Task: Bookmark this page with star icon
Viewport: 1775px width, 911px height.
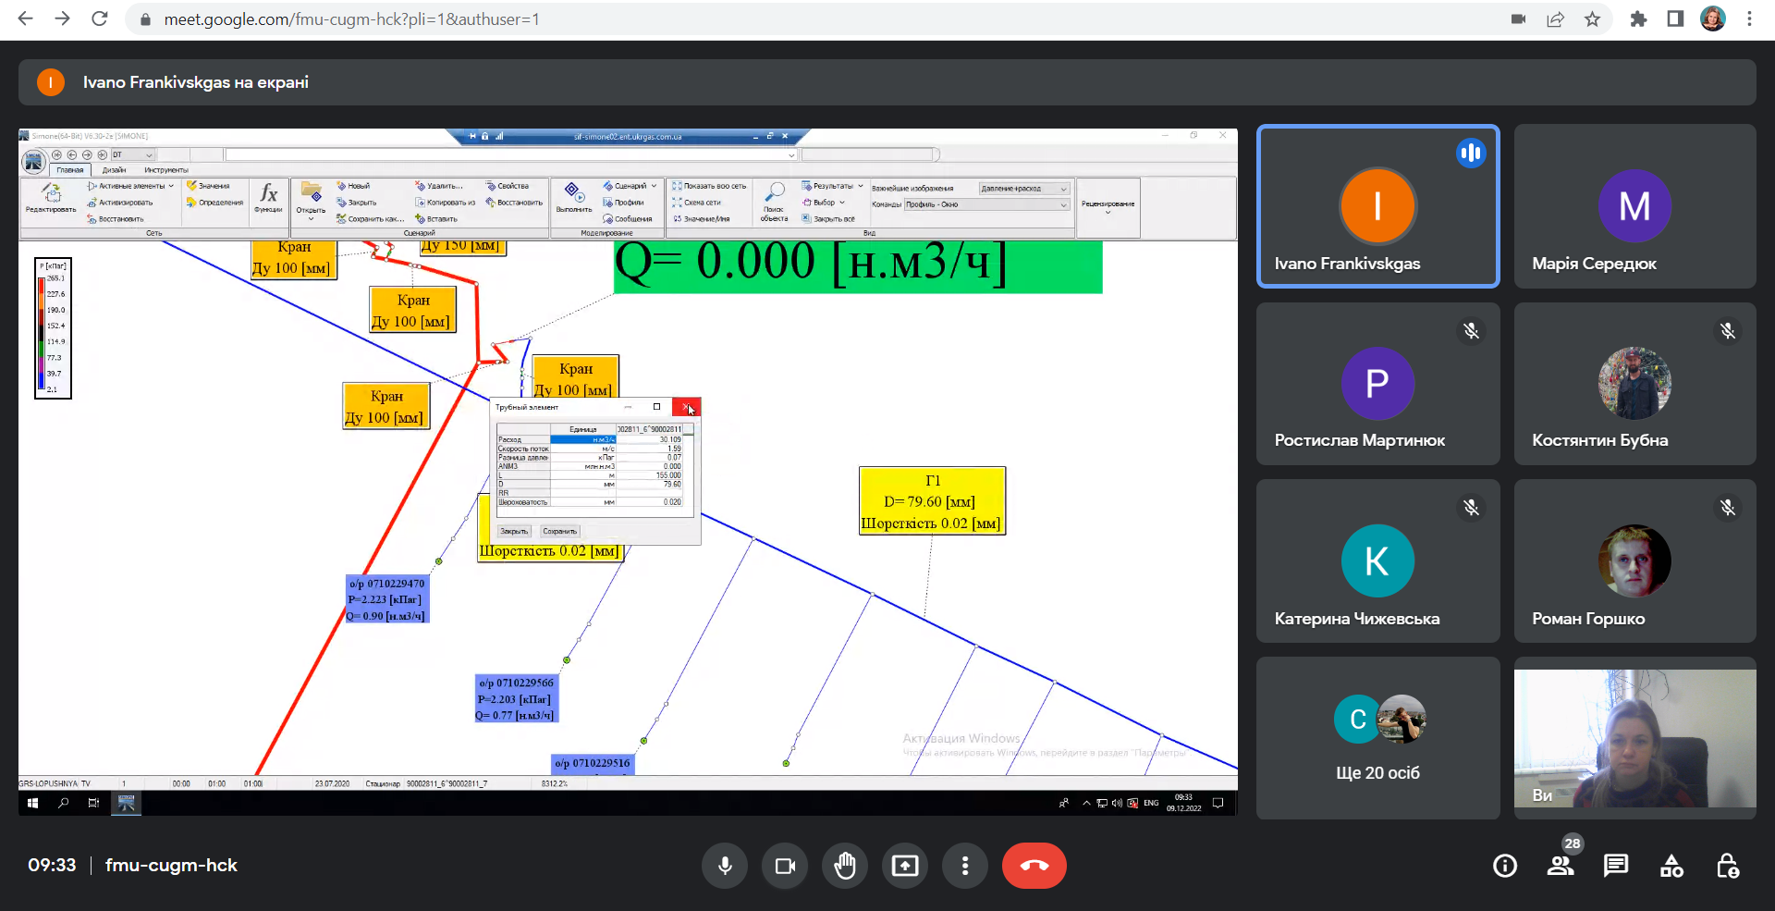Action: (x=1592, y=19)
